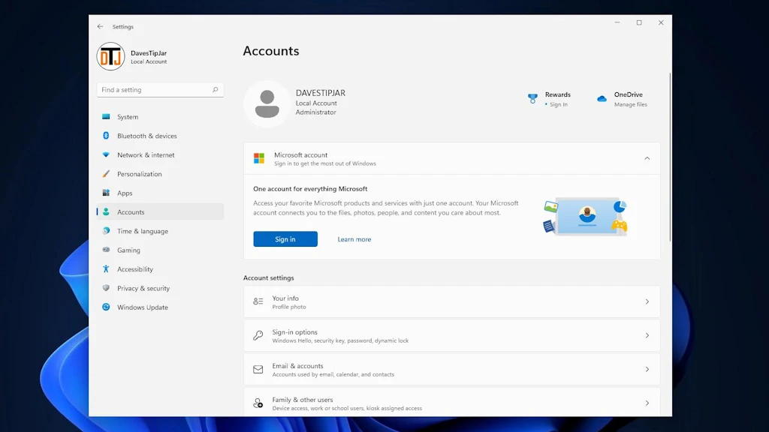
Task: Click the Microsoft account header title
Action: click(x=300, y=154)
